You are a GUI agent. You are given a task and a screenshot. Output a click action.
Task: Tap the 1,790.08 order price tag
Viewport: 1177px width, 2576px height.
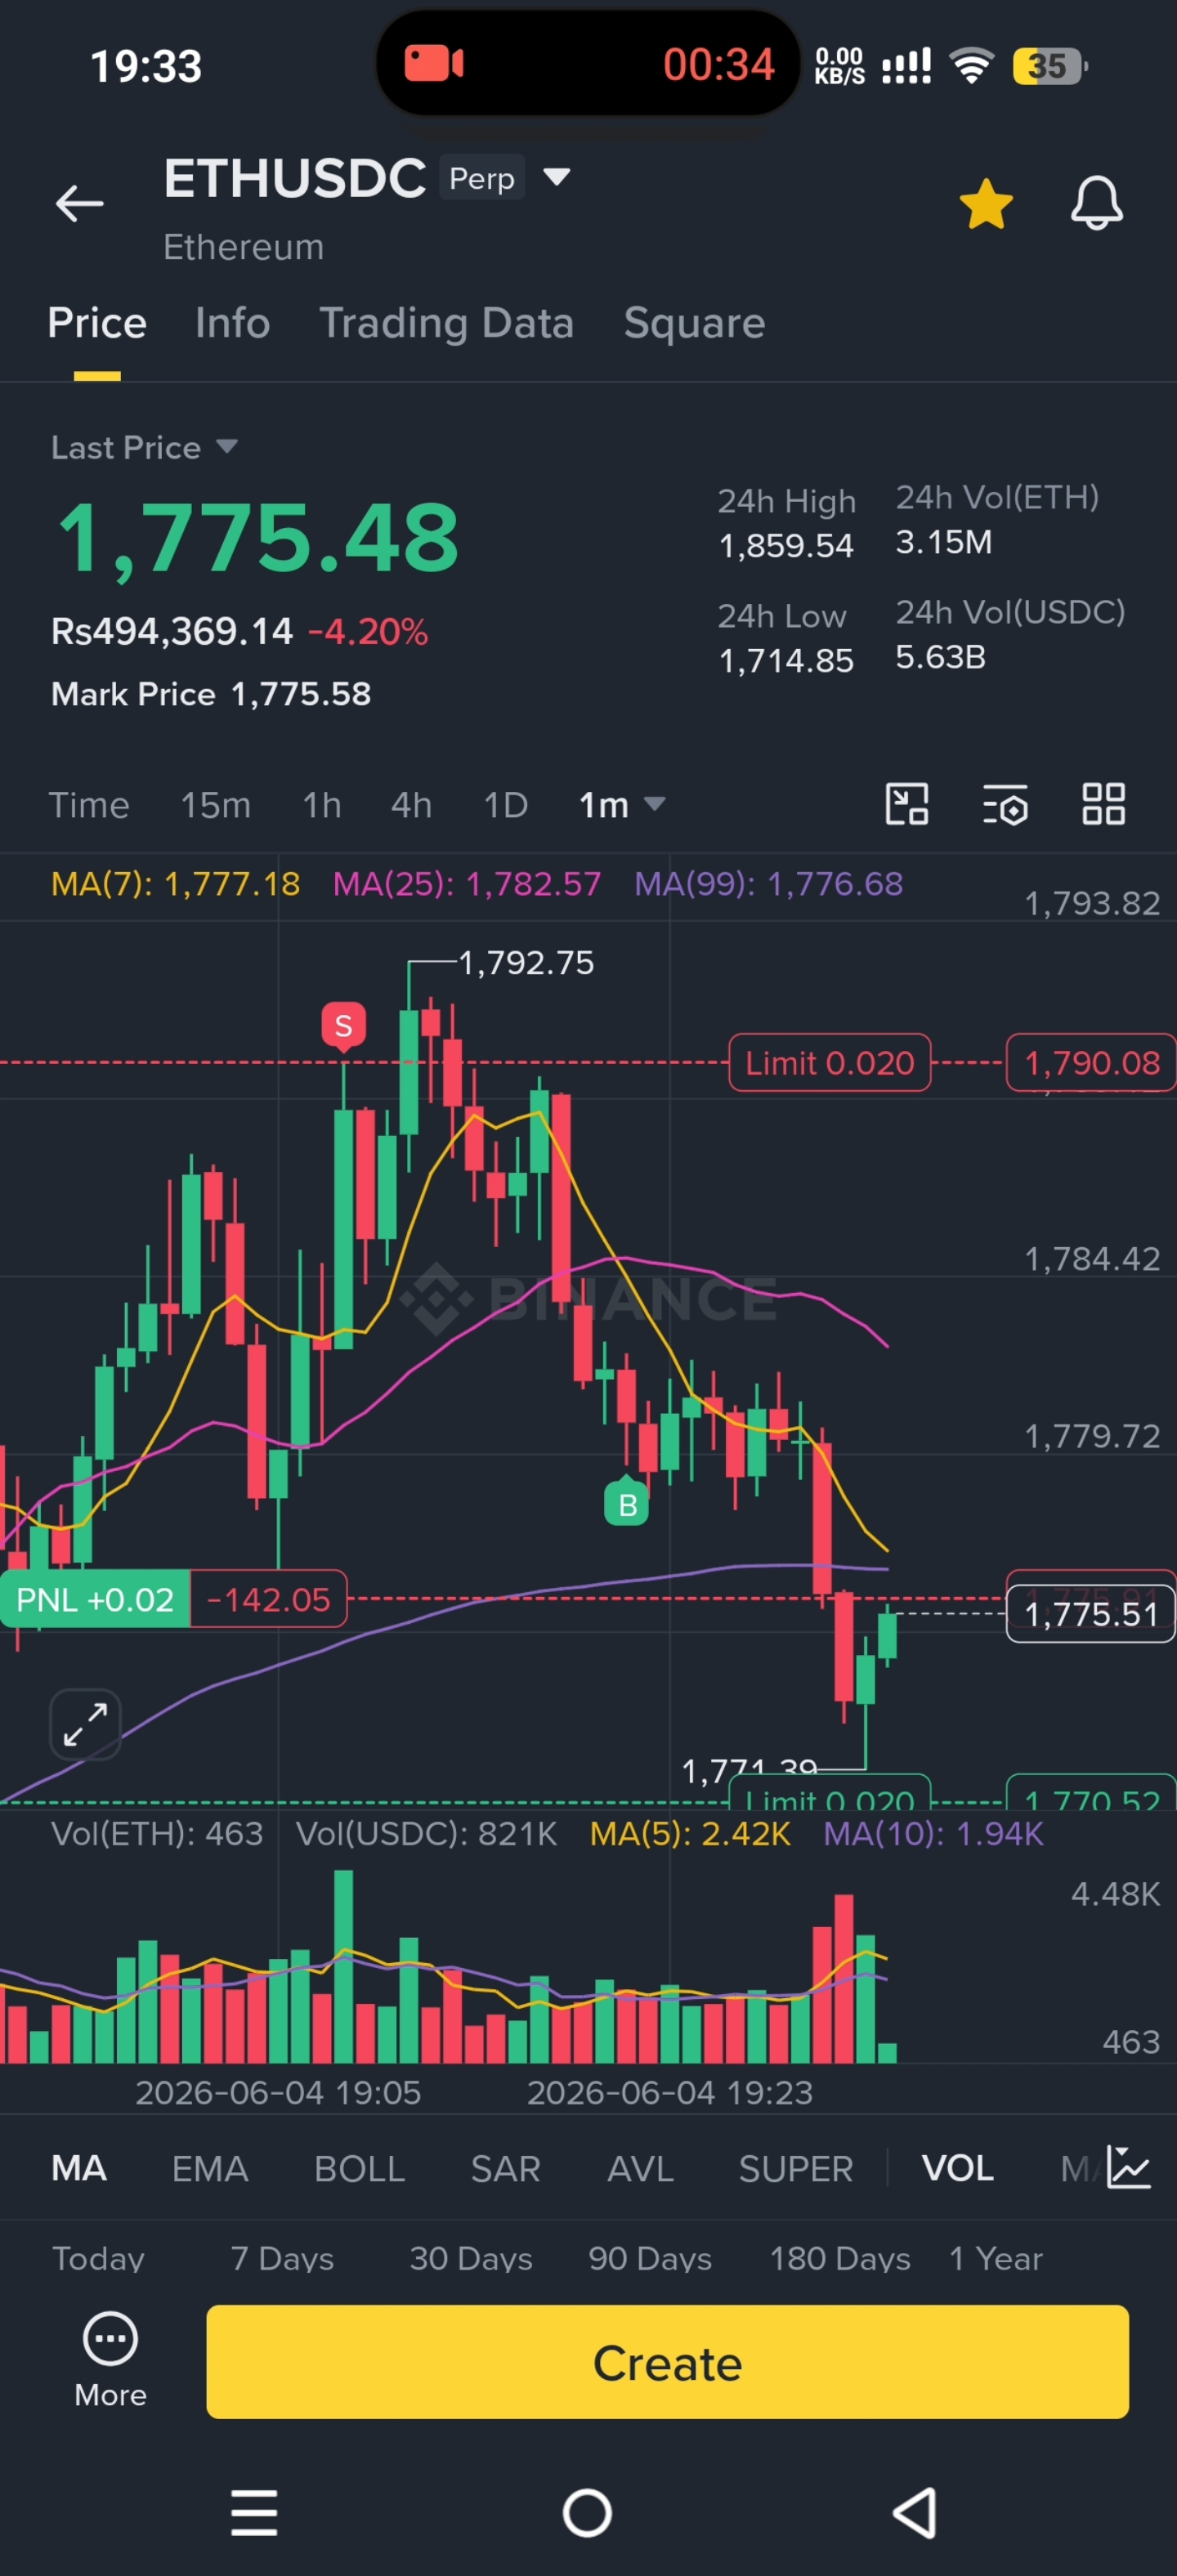pyautogui.click(x=1091, y=1062)
